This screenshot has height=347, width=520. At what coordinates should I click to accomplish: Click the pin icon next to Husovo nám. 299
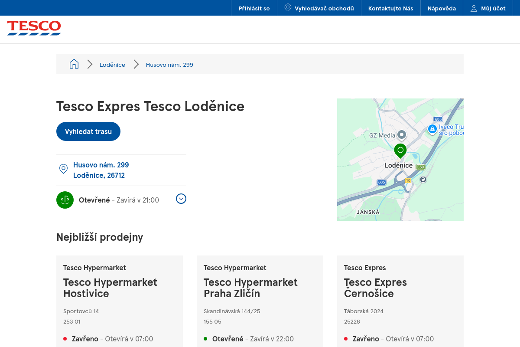click(x=63, y=169)
